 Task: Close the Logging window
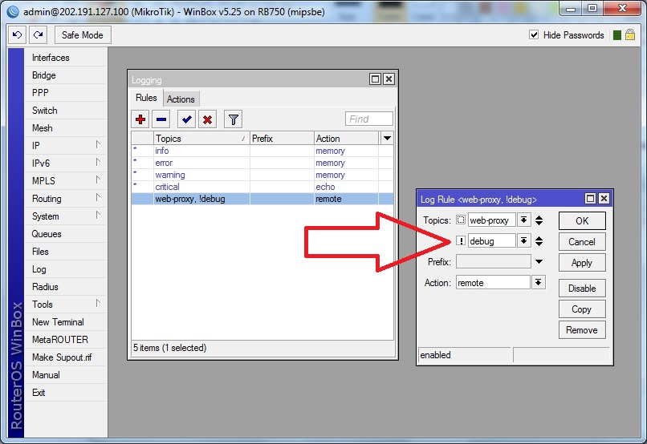click(x=389, y=79)
